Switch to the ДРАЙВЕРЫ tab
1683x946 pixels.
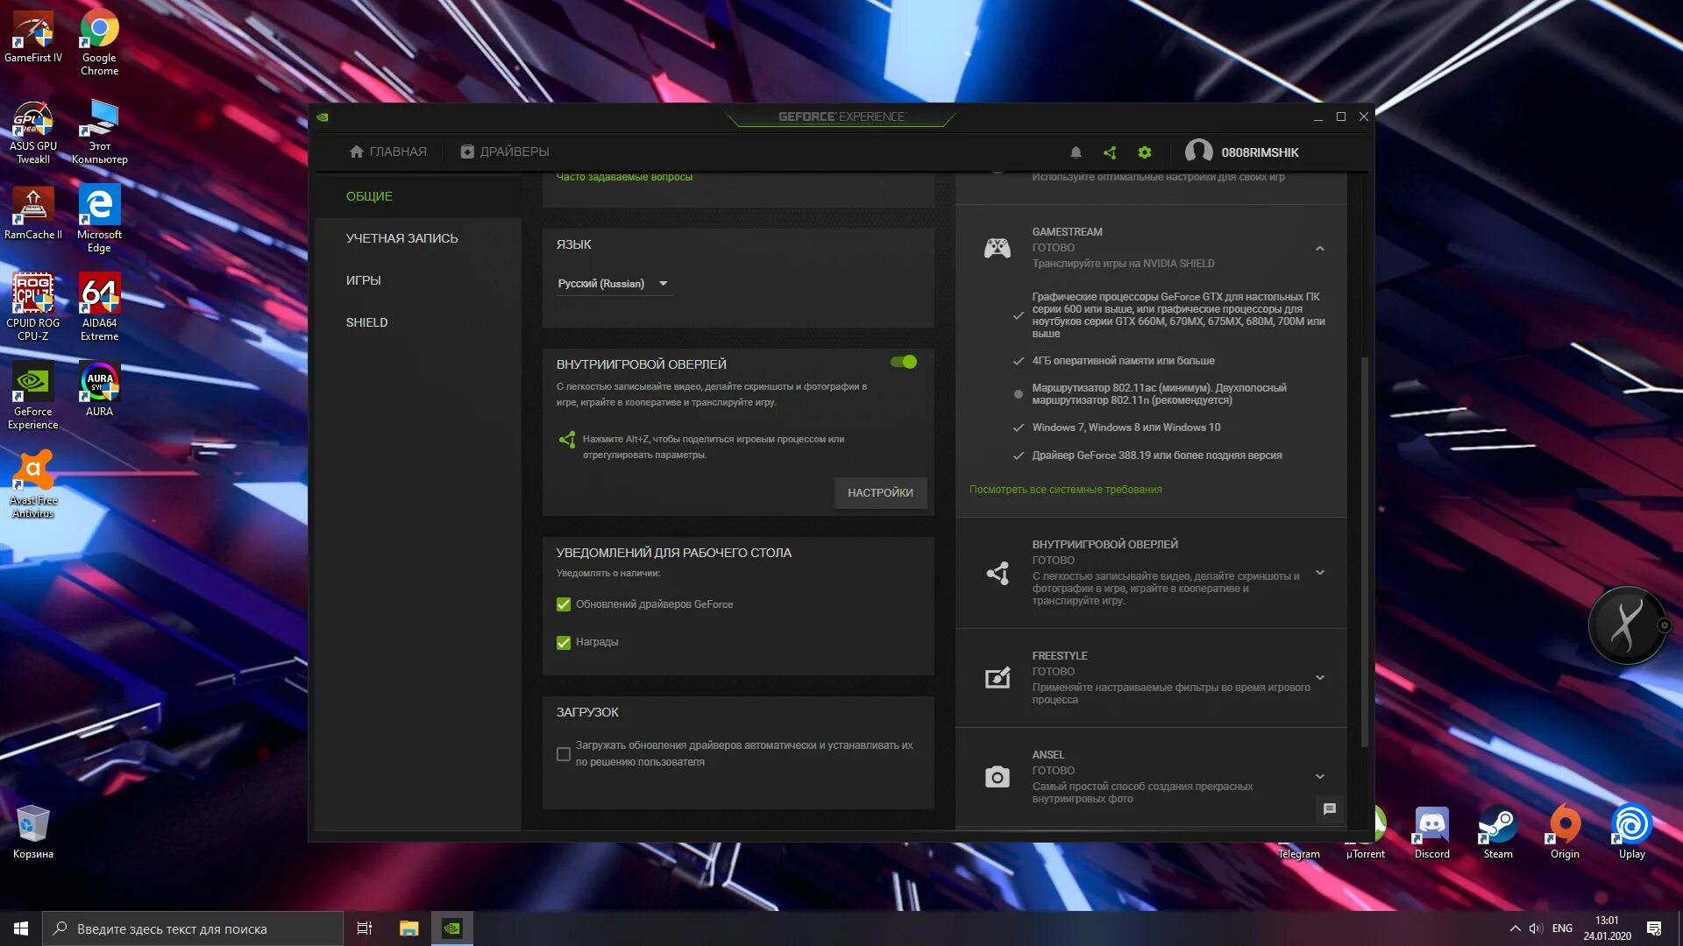click(505, 152)
